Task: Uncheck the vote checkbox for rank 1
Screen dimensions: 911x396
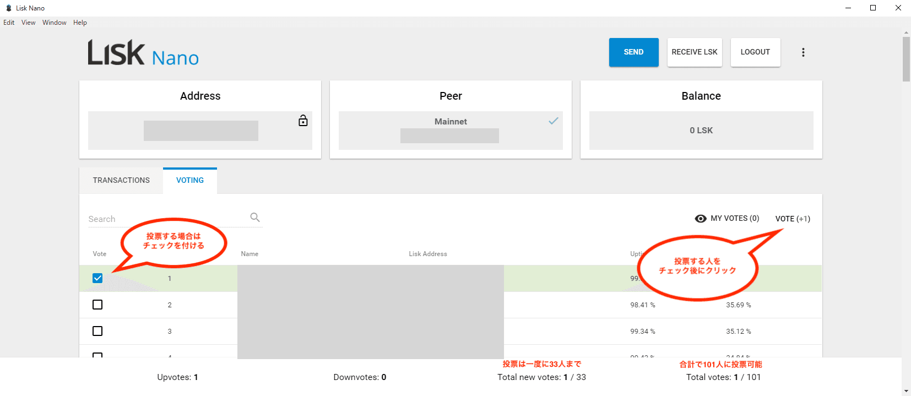Action: click(97, 278)
